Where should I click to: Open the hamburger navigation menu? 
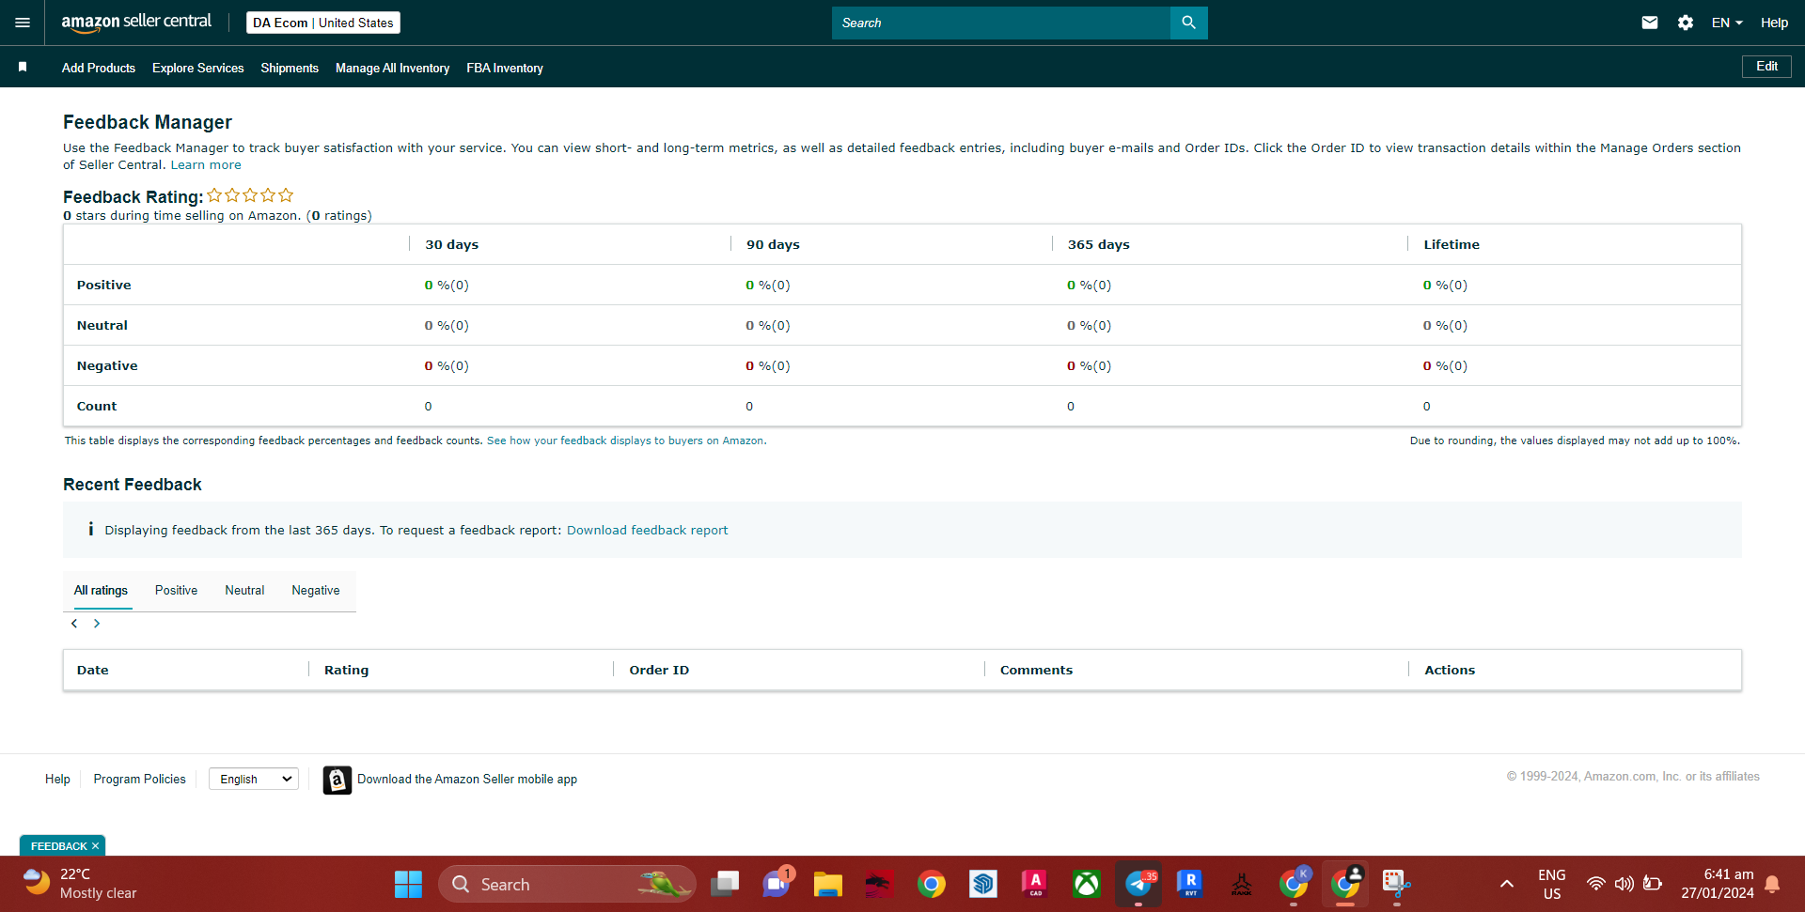pyautogui.click(x=23, y=23)
